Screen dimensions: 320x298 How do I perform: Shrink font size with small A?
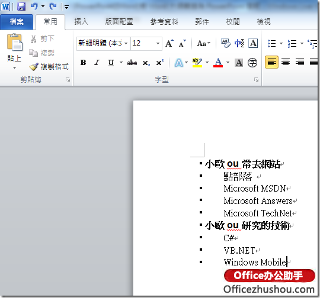183,43
